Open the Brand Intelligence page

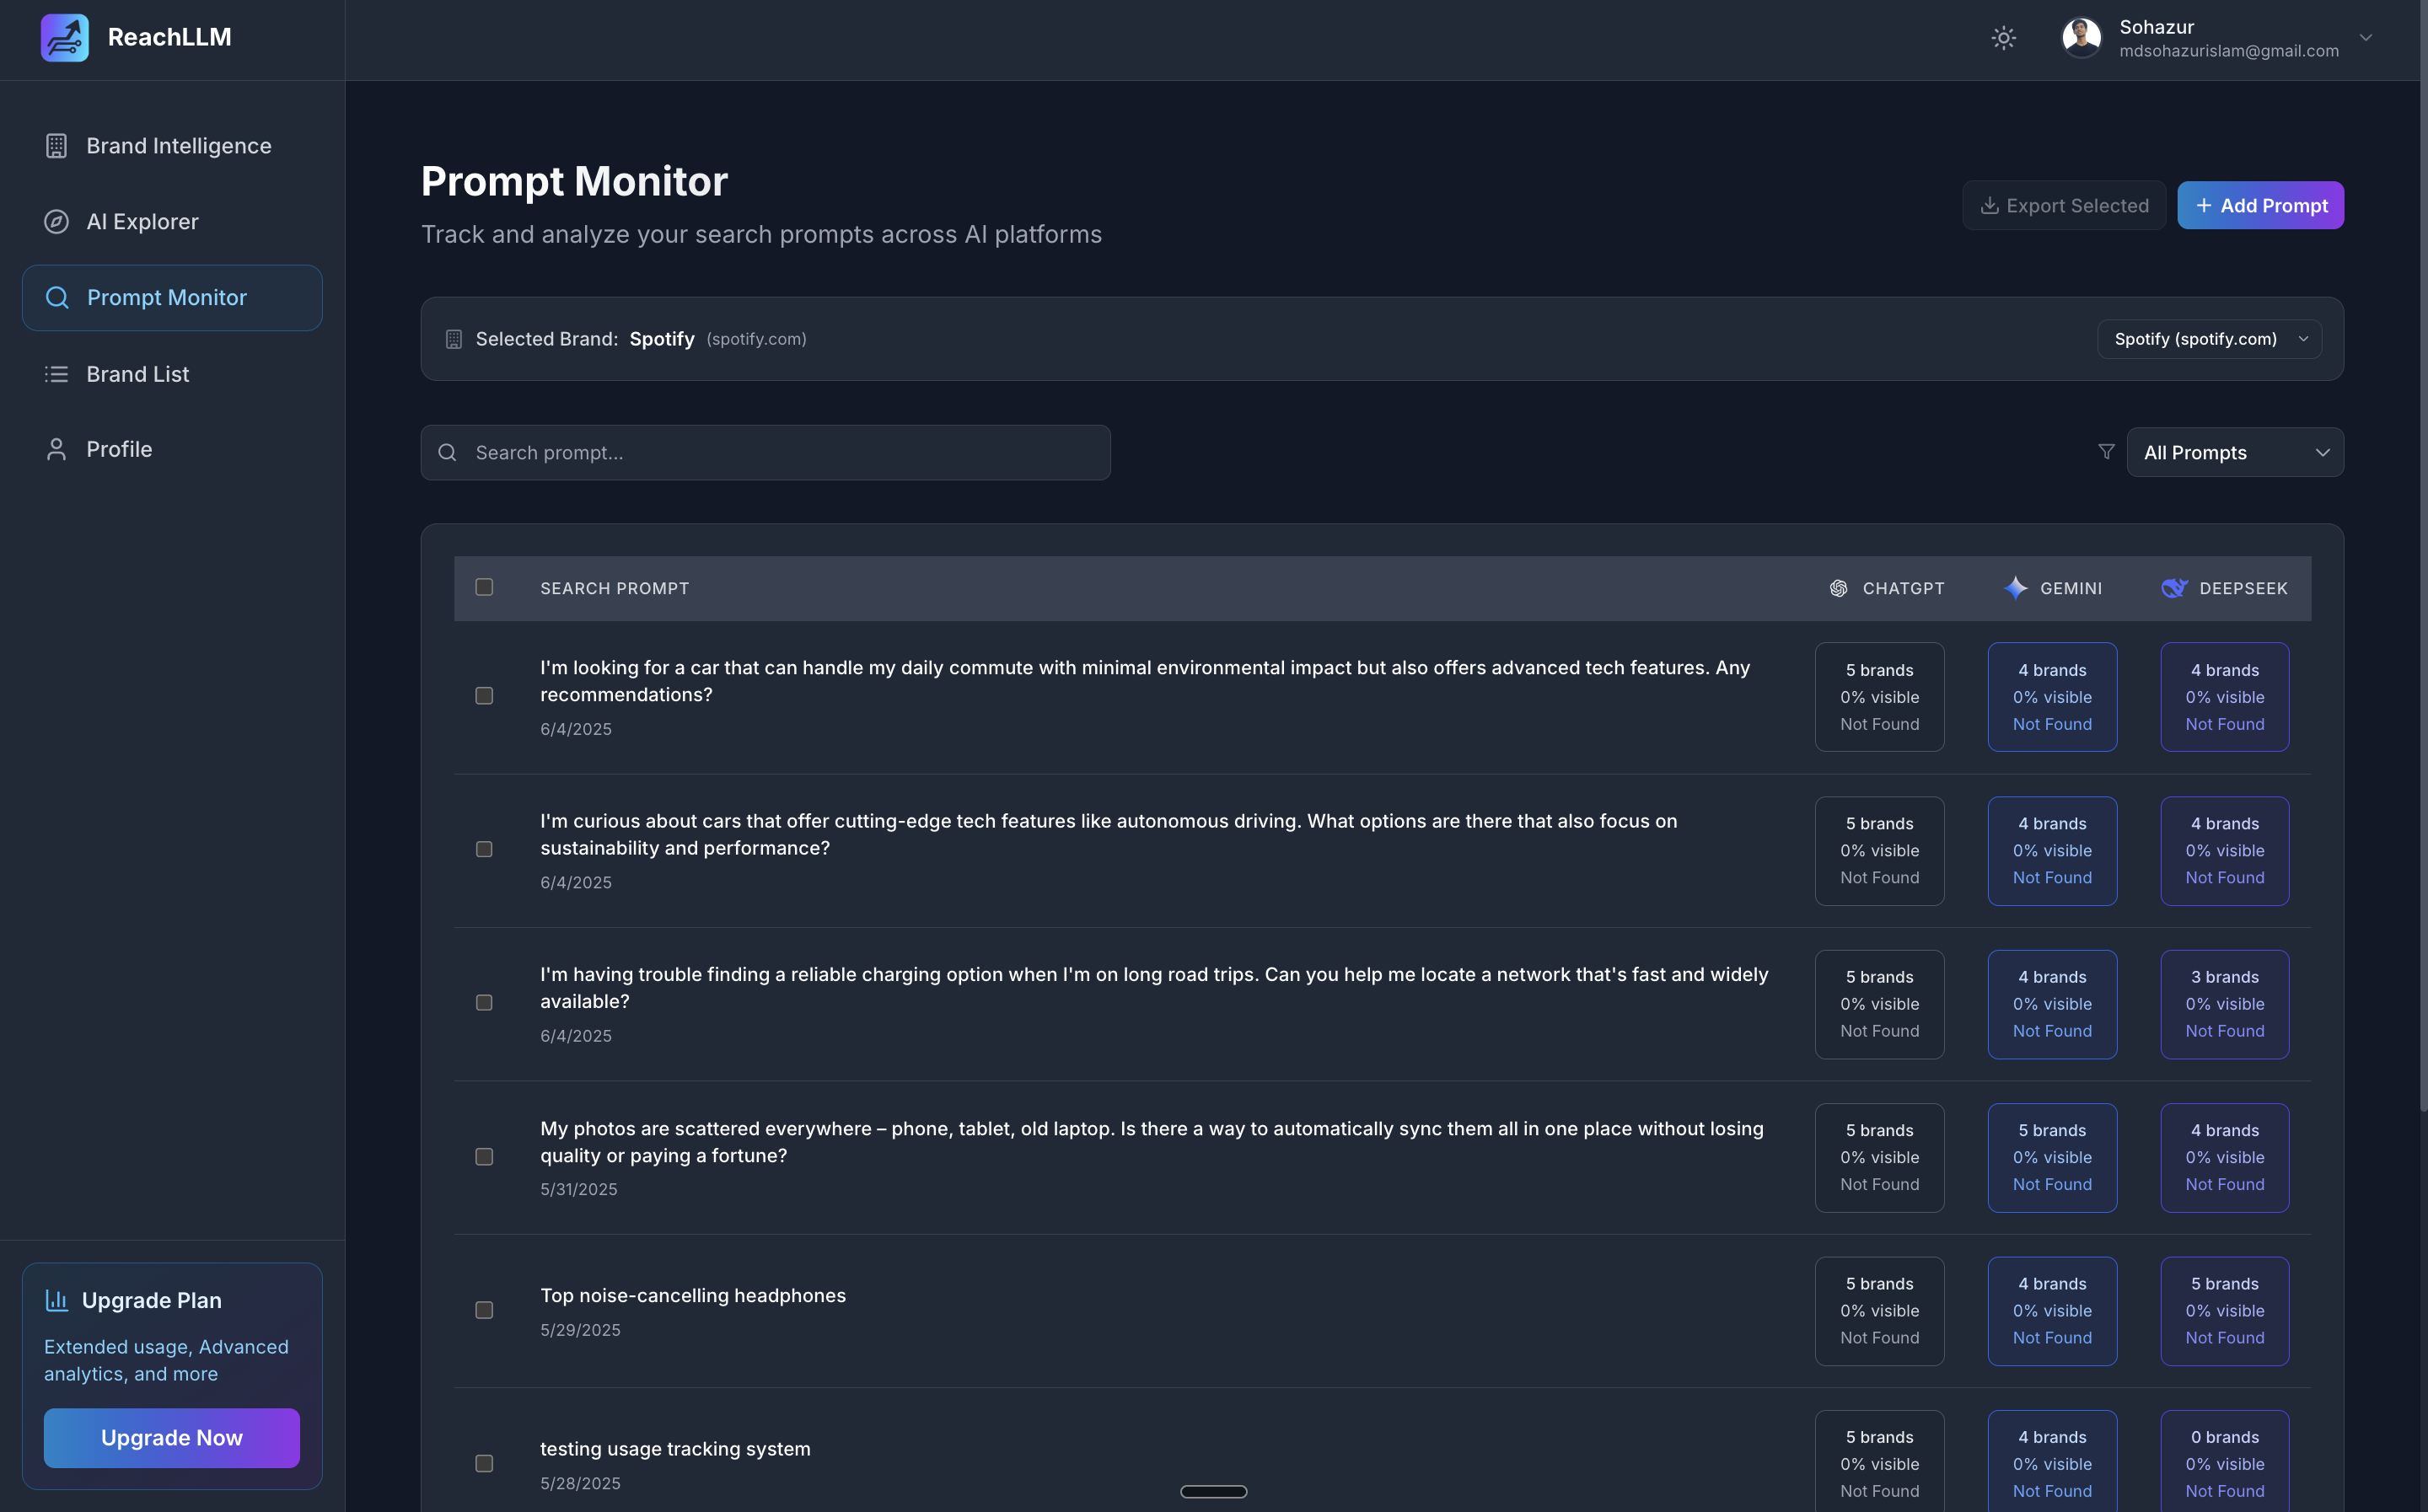coord(172,146)
